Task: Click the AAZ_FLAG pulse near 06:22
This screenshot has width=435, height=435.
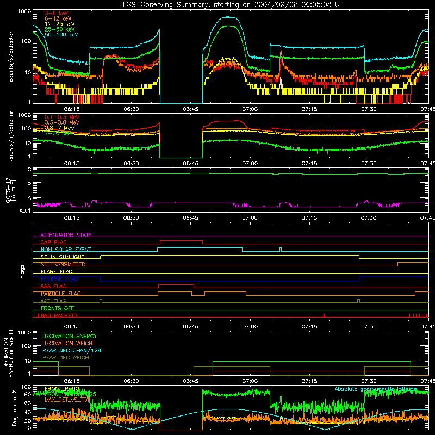Action: pos(101,301)
